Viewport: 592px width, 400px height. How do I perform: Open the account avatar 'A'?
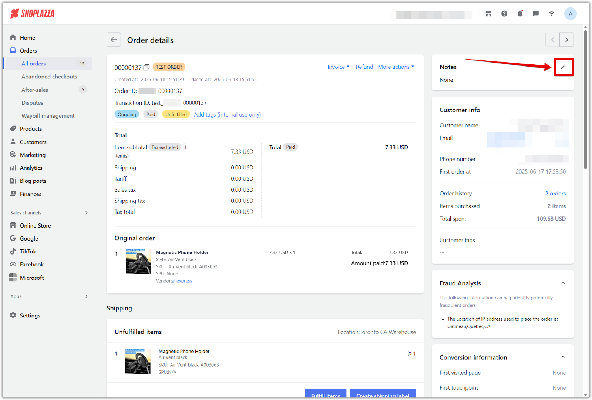coord(570,14)
